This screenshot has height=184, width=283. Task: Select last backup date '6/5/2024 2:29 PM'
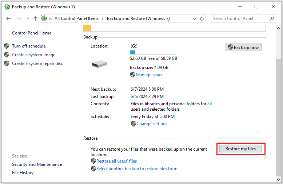pos(147,97)
